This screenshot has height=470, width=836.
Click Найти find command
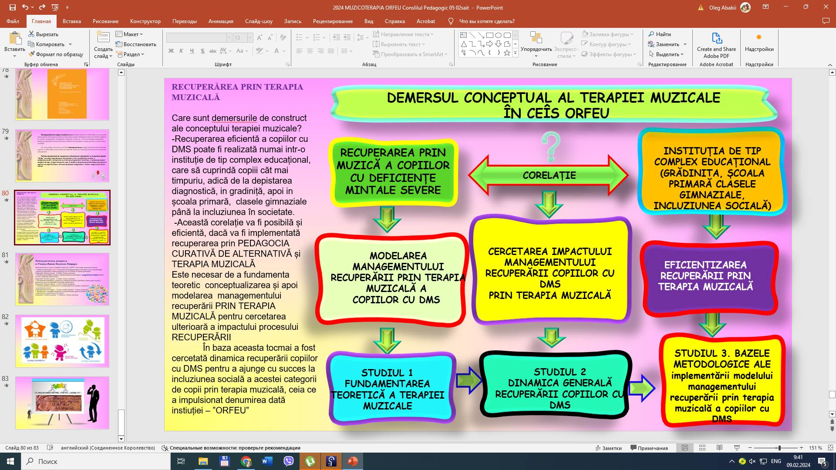(x=659, y=34)
